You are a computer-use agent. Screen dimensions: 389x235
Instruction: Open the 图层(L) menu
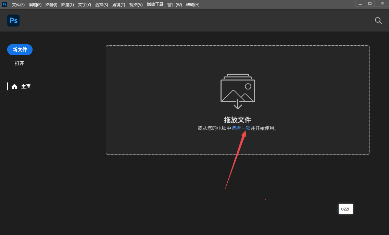point(67,5)
